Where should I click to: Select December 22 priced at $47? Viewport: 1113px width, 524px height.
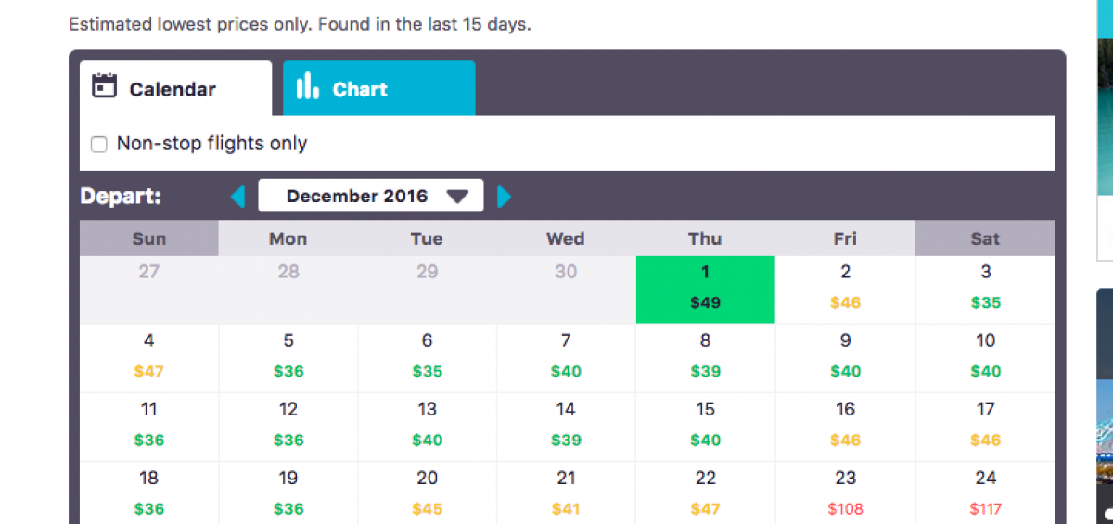pyautogui.click(x=705, y=493)
